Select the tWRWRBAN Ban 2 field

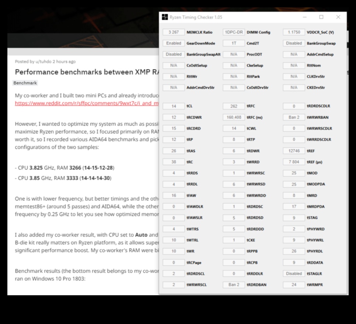pyautogui.click(x=294, y=118)
